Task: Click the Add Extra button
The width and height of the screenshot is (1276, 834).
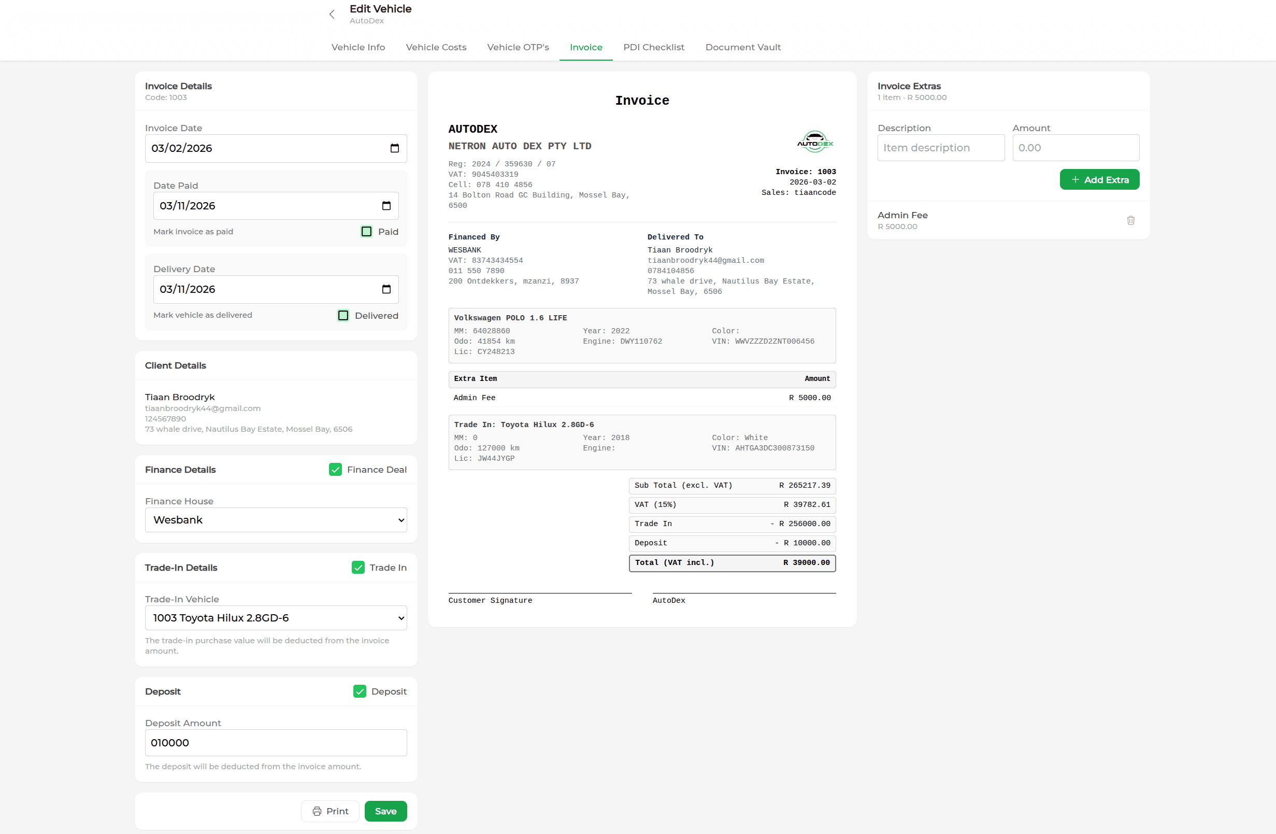Action: (1100, 179)
